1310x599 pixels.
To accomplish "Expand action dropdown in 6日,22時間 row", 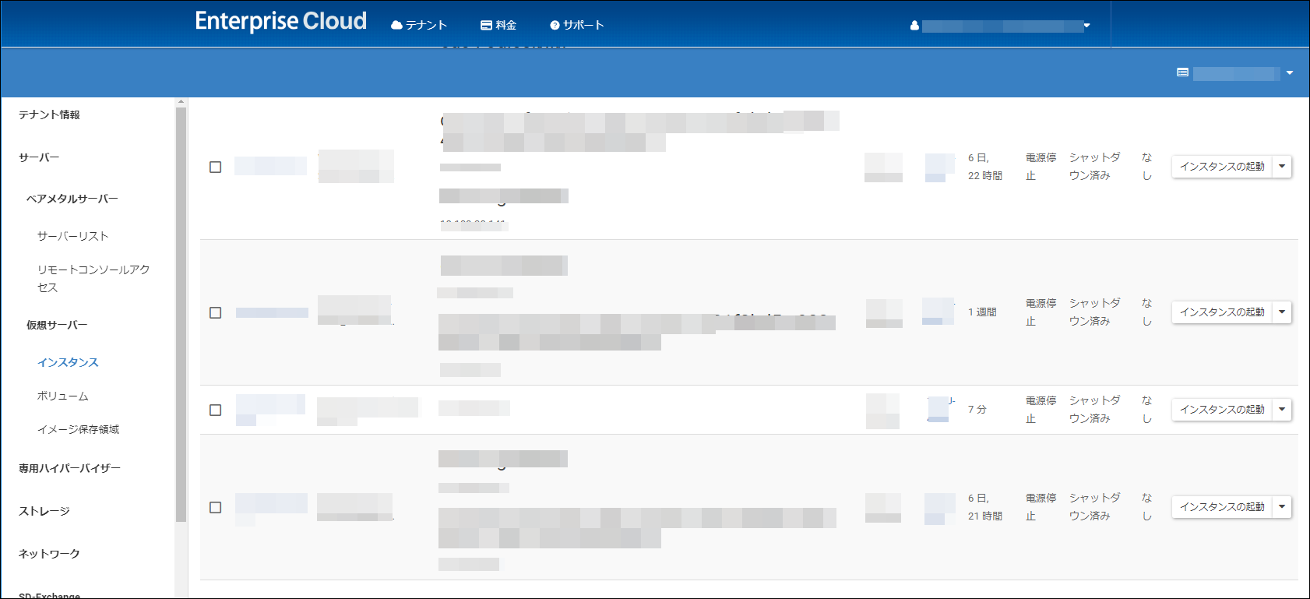I will (x=1282, y=167).
